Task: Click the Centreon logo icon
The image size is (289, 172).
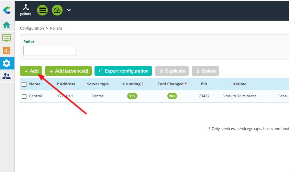Action: point(7,10)
